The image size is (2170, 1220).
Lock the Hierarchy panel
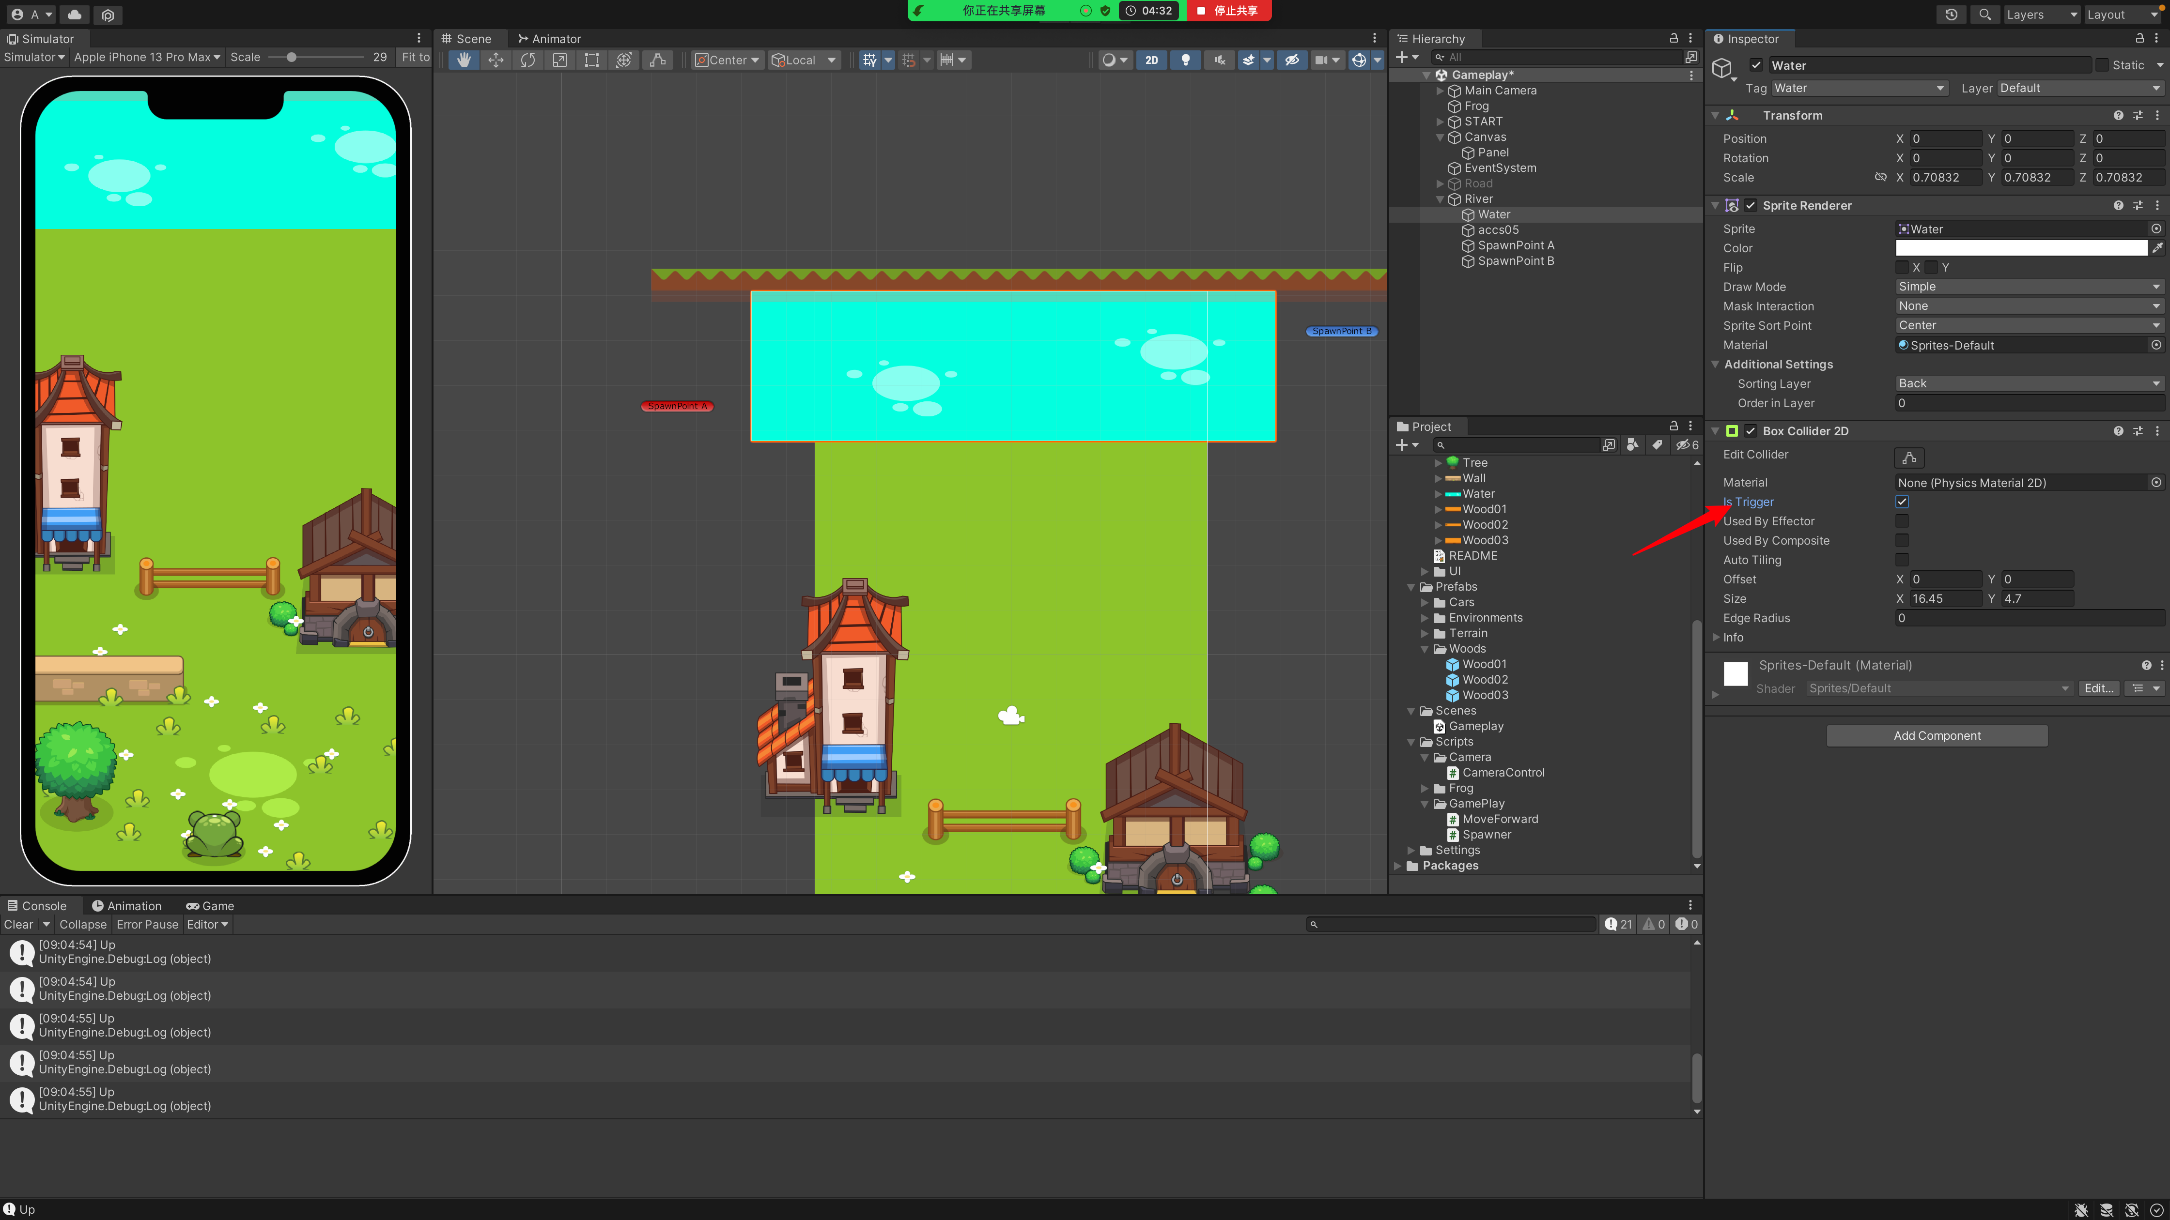(x=1674, y=38)
